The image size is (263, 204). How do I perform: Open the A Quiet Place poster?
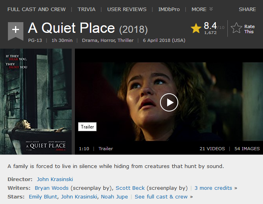[36, 102]
